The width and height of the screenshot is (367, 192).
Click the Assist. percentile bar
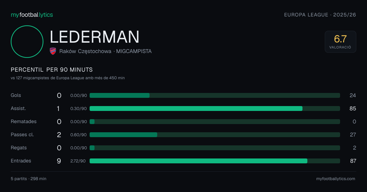[215, 108]
